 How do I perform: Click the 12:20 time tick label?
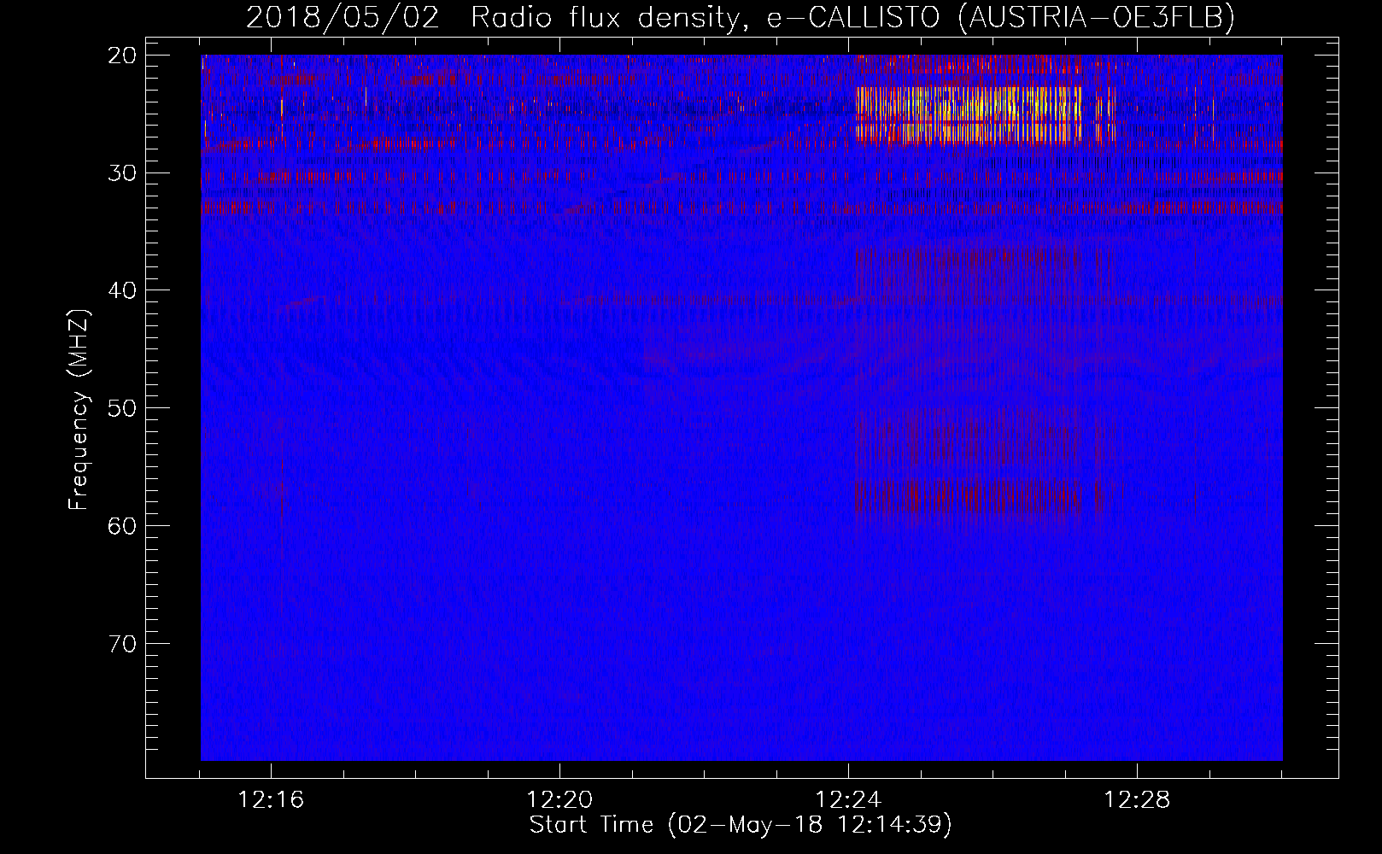click(560, 800)
